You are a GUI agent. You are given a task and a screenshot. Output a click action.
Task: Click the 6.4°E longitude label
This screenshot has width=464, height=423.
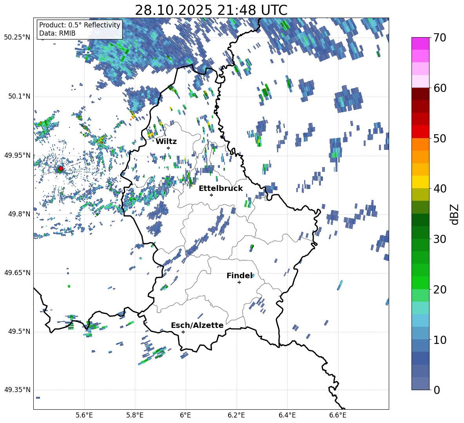point(287,415)
